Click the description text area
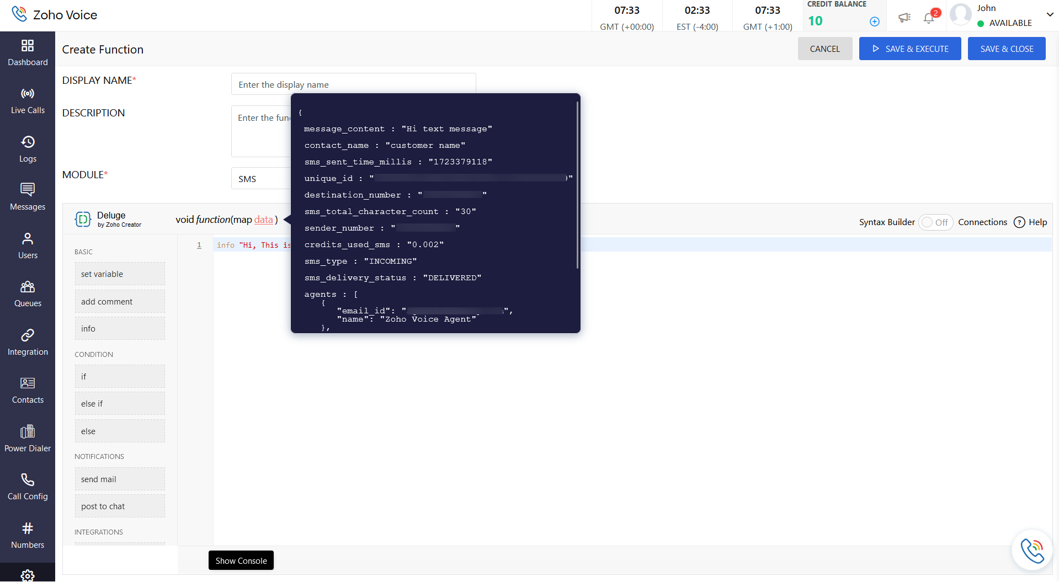Screen dimensions: 1059x582 [x=261, y=131]
